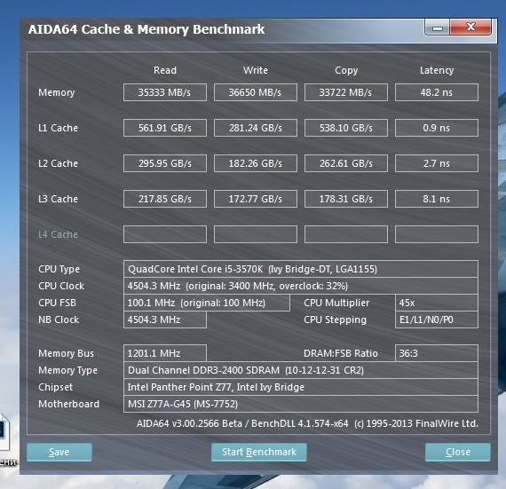Click the NB Clock value 4504.3 MHz
Image resolution: width=506 pixels, height=489 pixels.
point(165,319)
